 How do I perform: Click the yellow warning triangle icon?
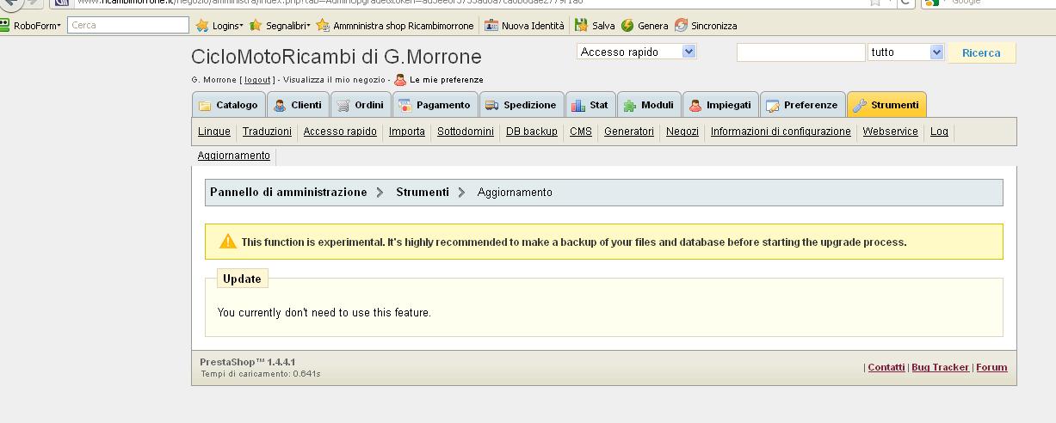(227, 242)
